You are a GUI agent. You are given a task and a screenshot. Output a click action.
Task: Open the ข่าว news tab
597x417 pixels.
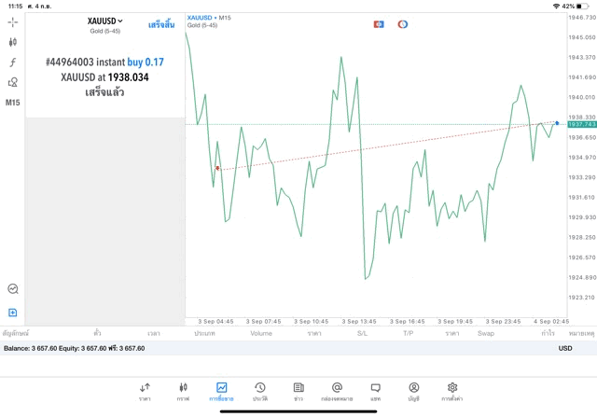coord(298,391)
